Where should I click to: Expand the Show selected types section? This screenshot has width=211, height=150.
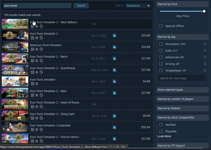pyautogui.click(x=183, y=90)
